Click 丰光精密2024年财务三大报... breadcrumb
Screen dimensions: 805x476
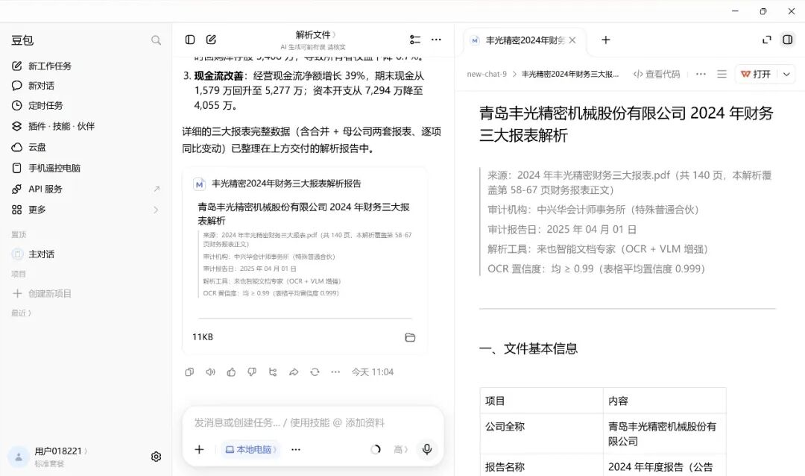click(570, 74)
